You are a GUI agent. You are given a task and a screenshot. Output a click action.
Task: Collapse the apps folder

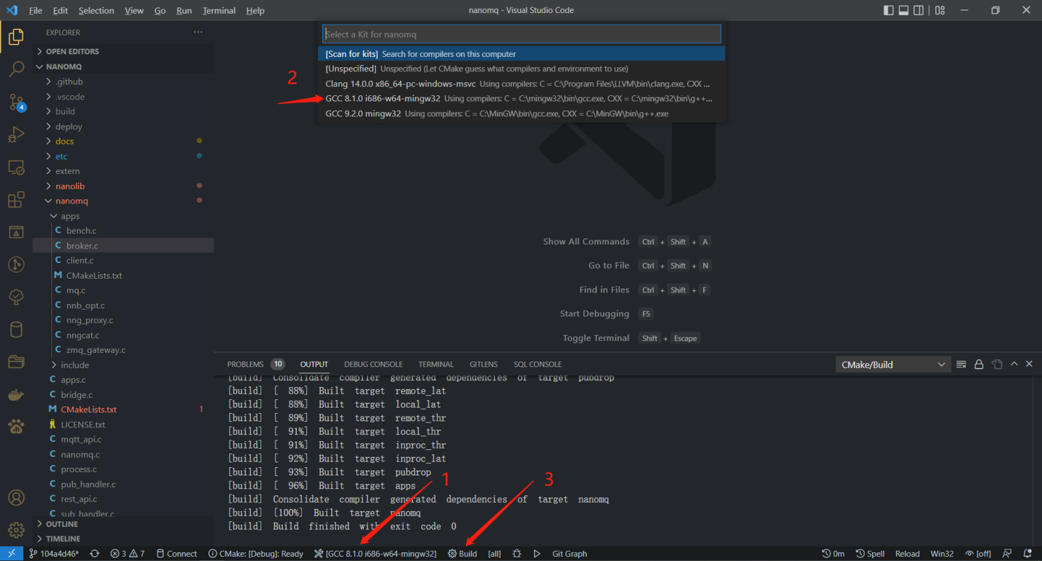[x=123, y=216]
